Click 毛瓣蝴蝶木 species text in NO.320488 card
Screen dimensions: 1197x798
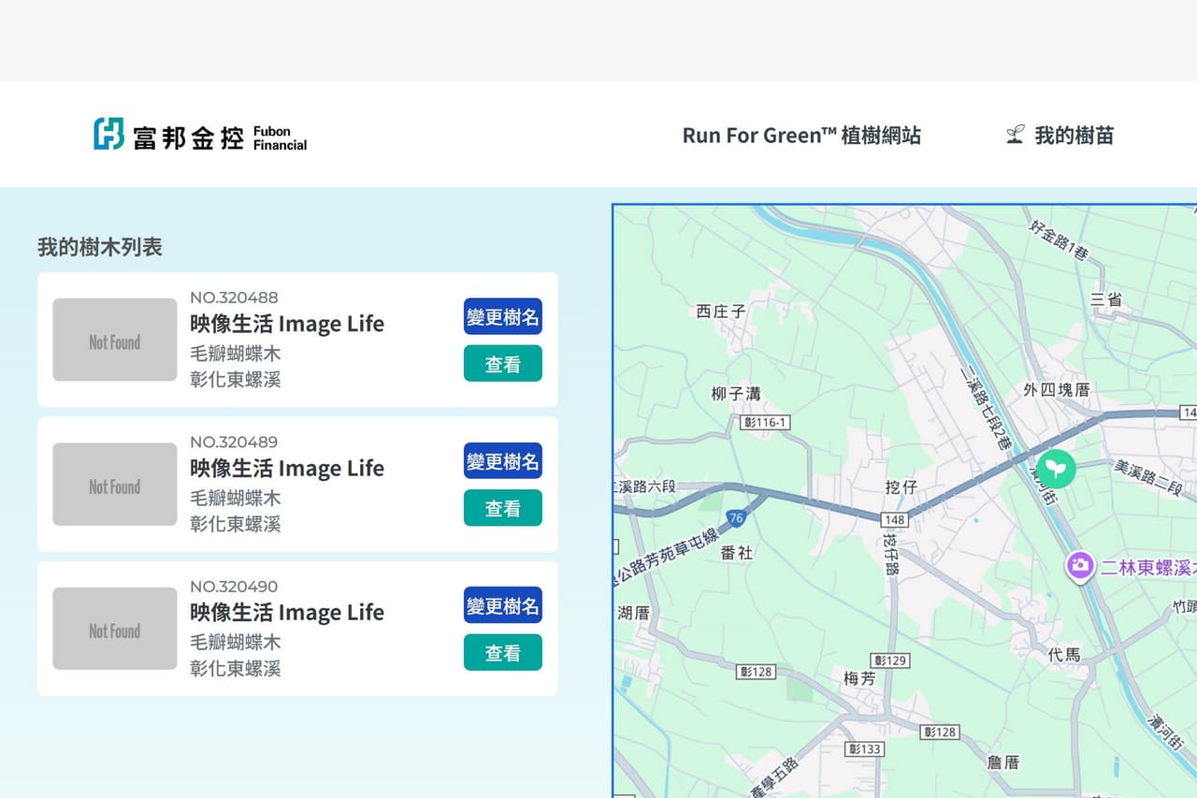click(236, 354)
